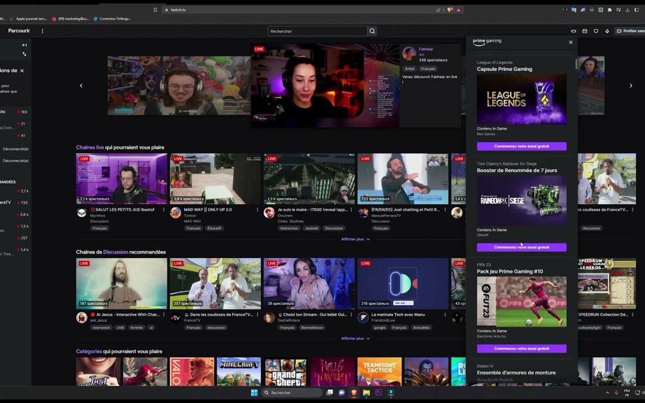Screen dimensions: 645x403
Task: Open the Twitch whispers chat icon
Action: click(x=595, y=31)
